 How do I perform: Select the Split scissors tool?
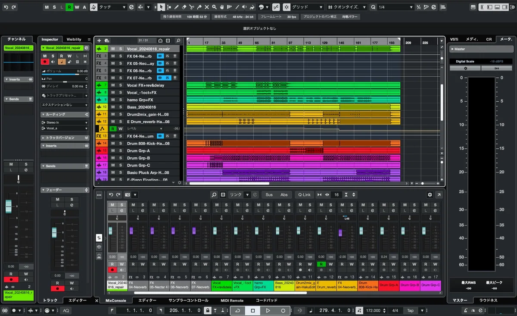coord(192,7)
